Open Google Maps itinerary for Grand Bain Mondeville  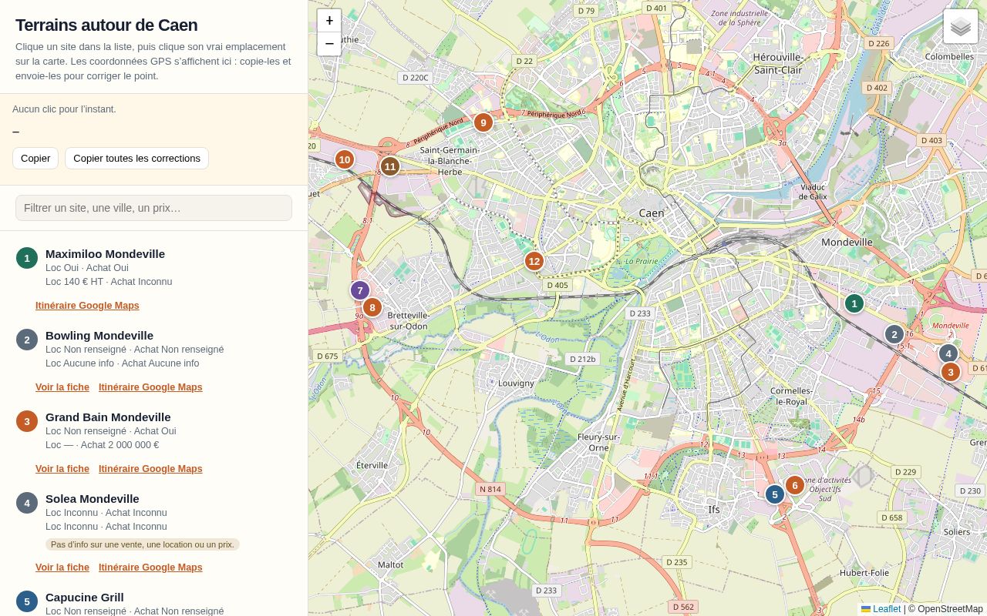(150, 469)
